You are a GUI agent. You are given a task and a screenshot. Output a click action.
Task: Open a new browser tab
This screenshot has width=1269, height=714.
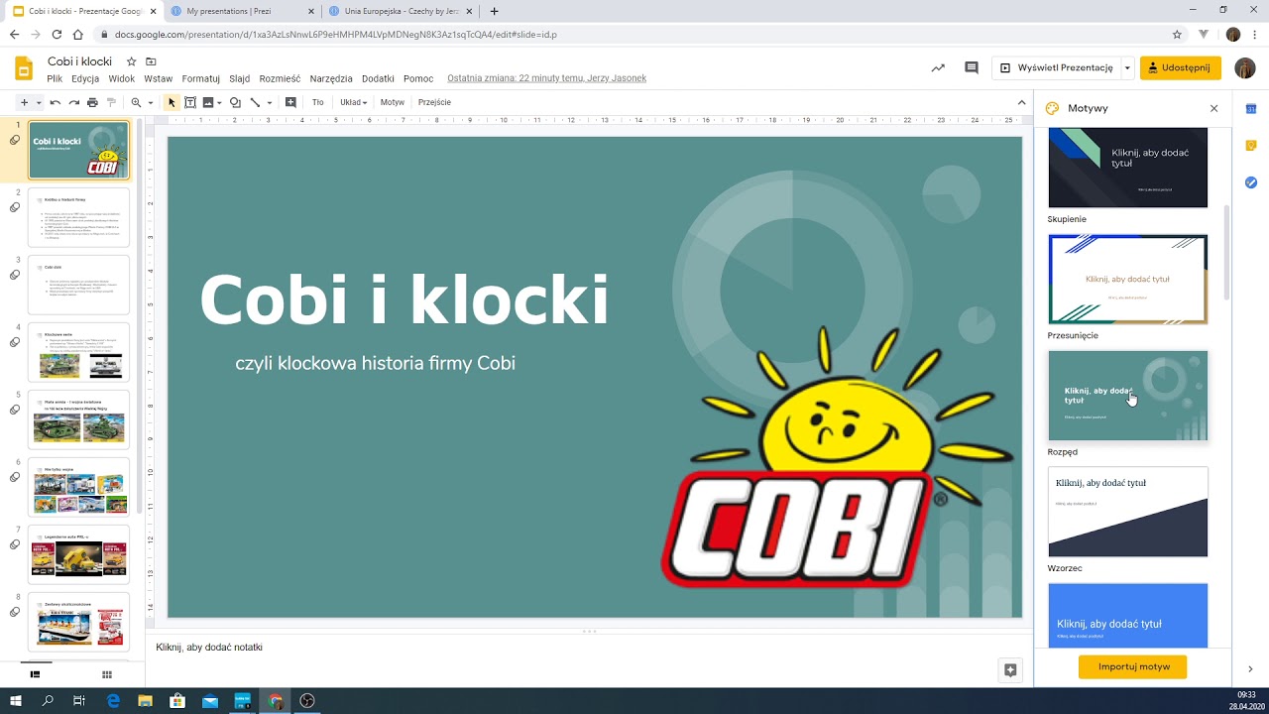coord(495,11)
